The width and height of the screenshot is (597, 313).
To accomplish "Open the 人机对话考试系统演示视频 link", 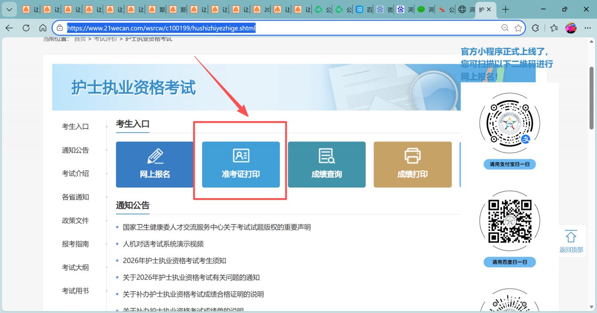I will tap(163, 244).
